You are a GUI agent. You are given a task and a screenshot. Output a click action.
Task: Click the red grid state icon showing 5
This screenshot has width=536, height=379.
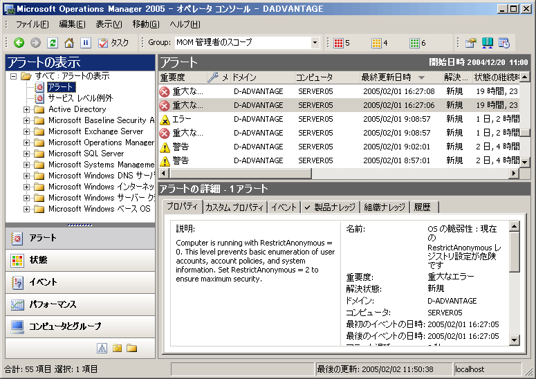tap(338, 43)
